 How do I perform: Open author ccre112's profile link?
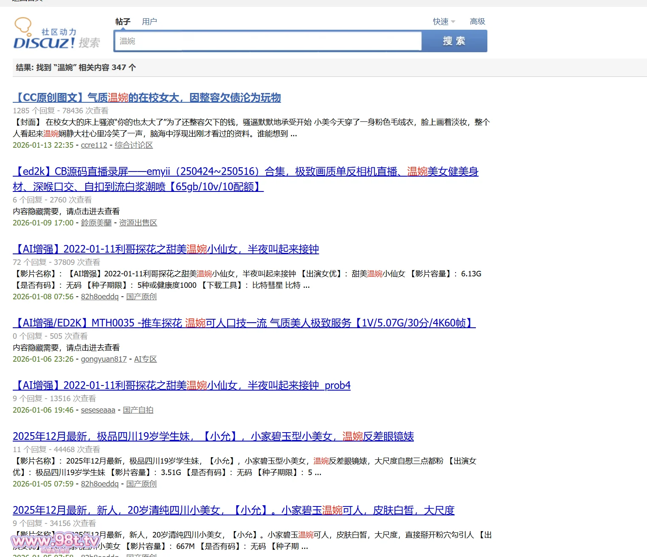[94, 145]
